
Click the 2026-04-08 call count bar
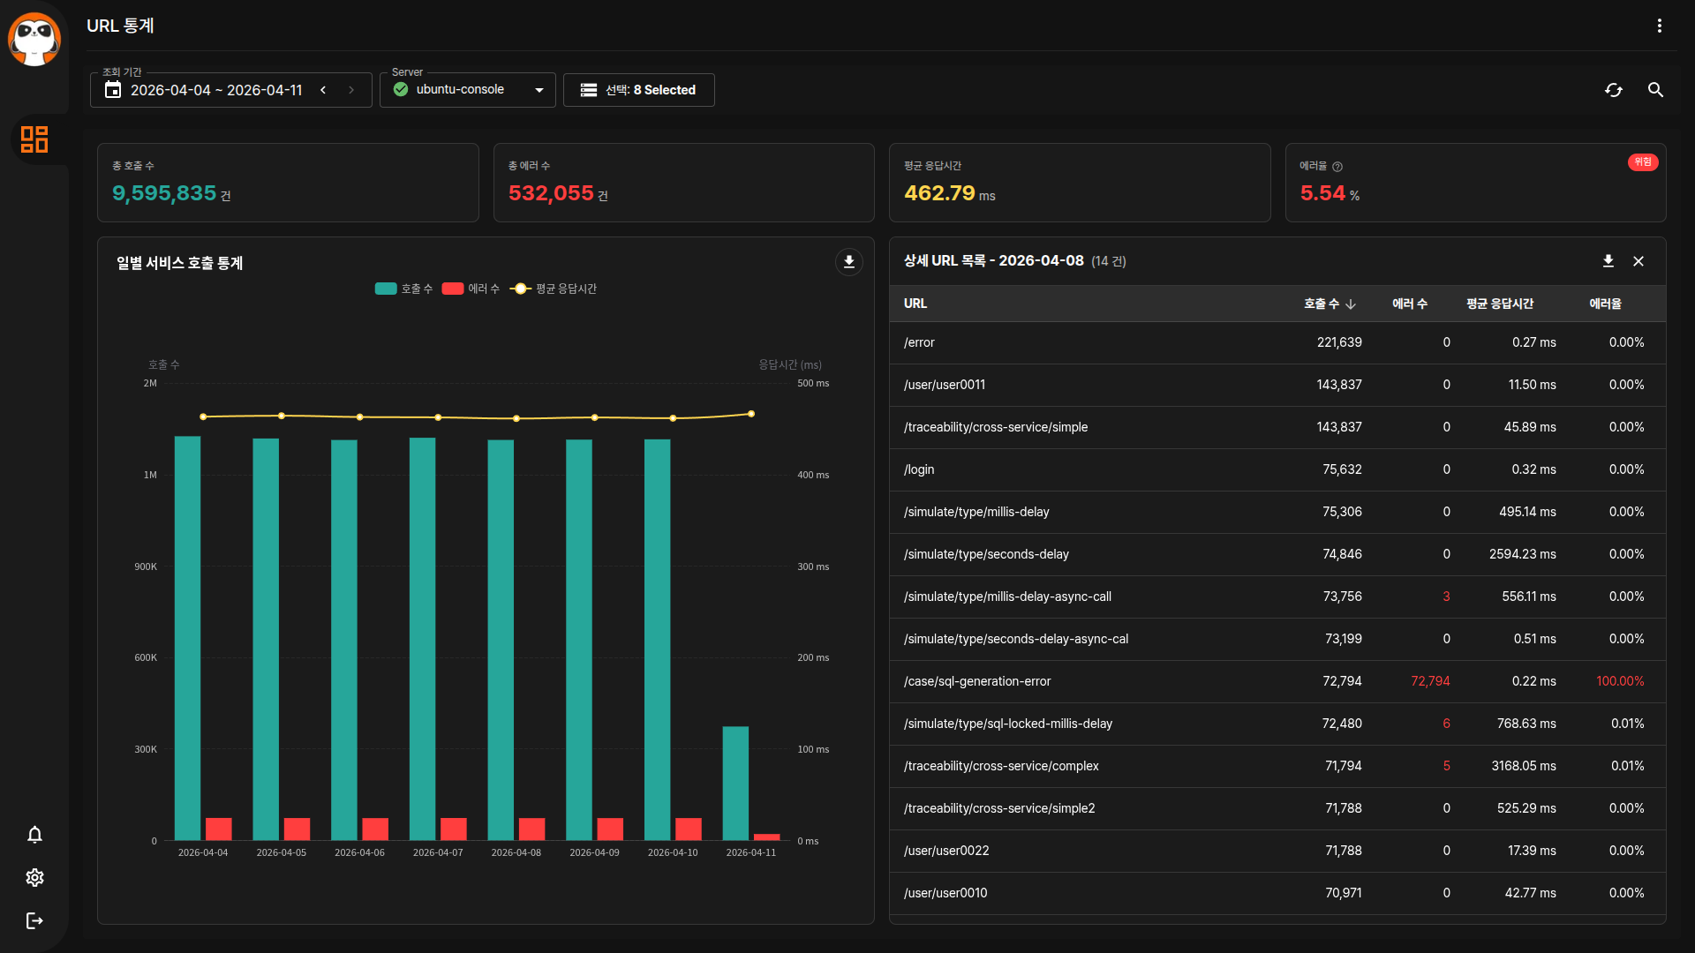(501, 640)
